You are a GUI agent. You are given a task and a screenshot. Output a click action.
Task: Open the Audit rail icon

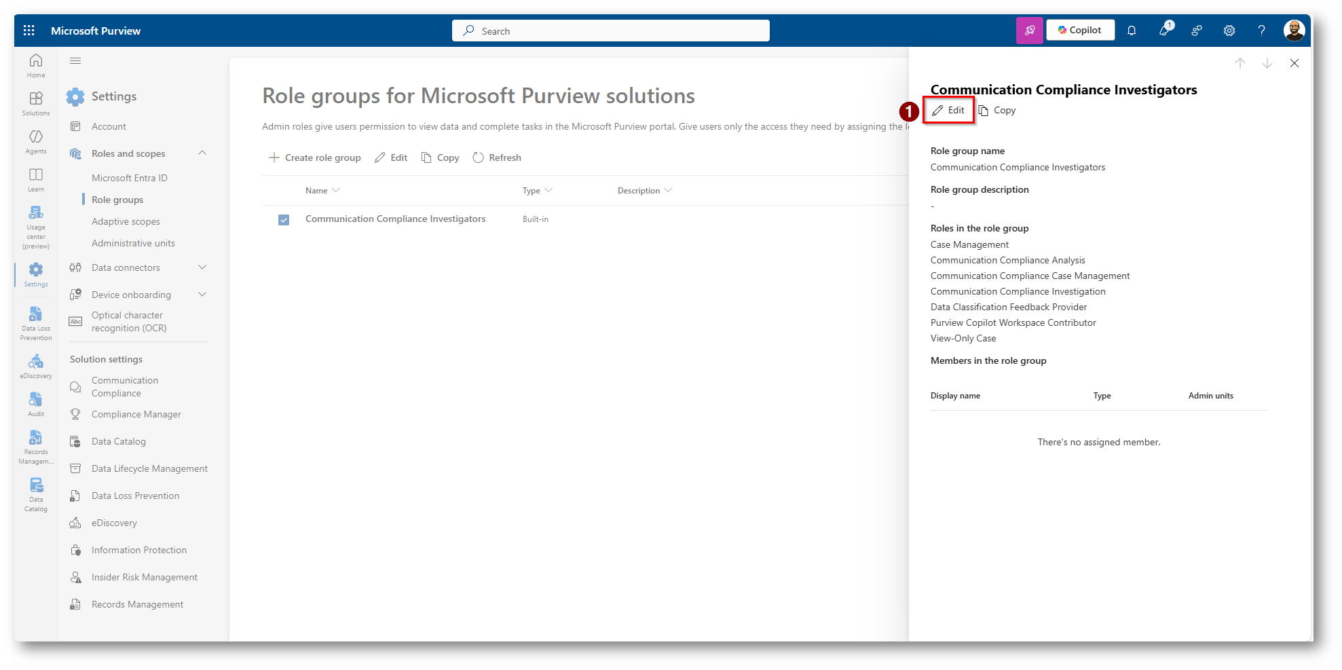click(36, 404)
